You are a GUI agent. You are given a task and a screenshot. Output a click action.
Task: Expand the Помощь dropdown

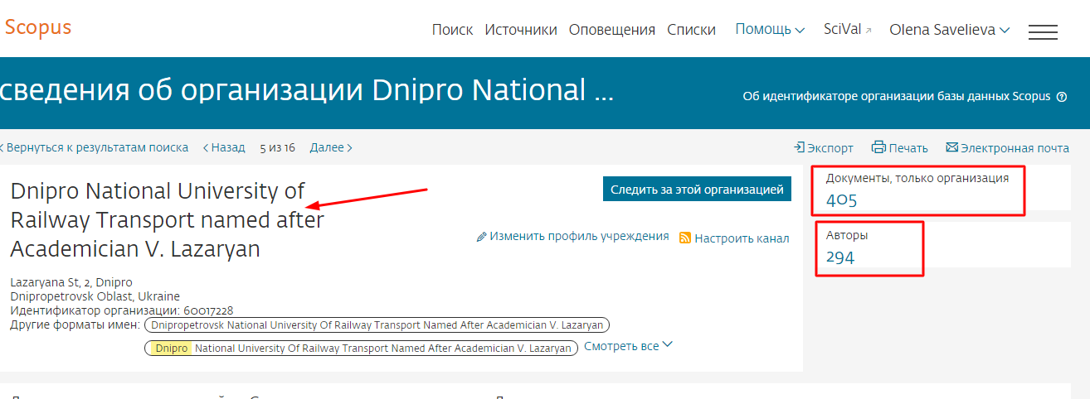[770, 30]
